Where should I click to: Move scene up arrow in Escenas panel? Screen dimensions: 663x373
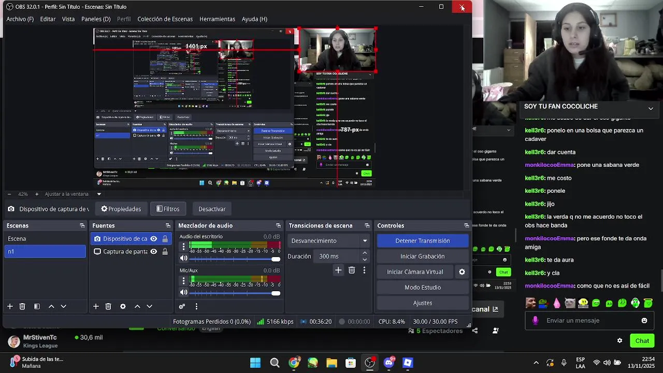[x=51, y=306]
